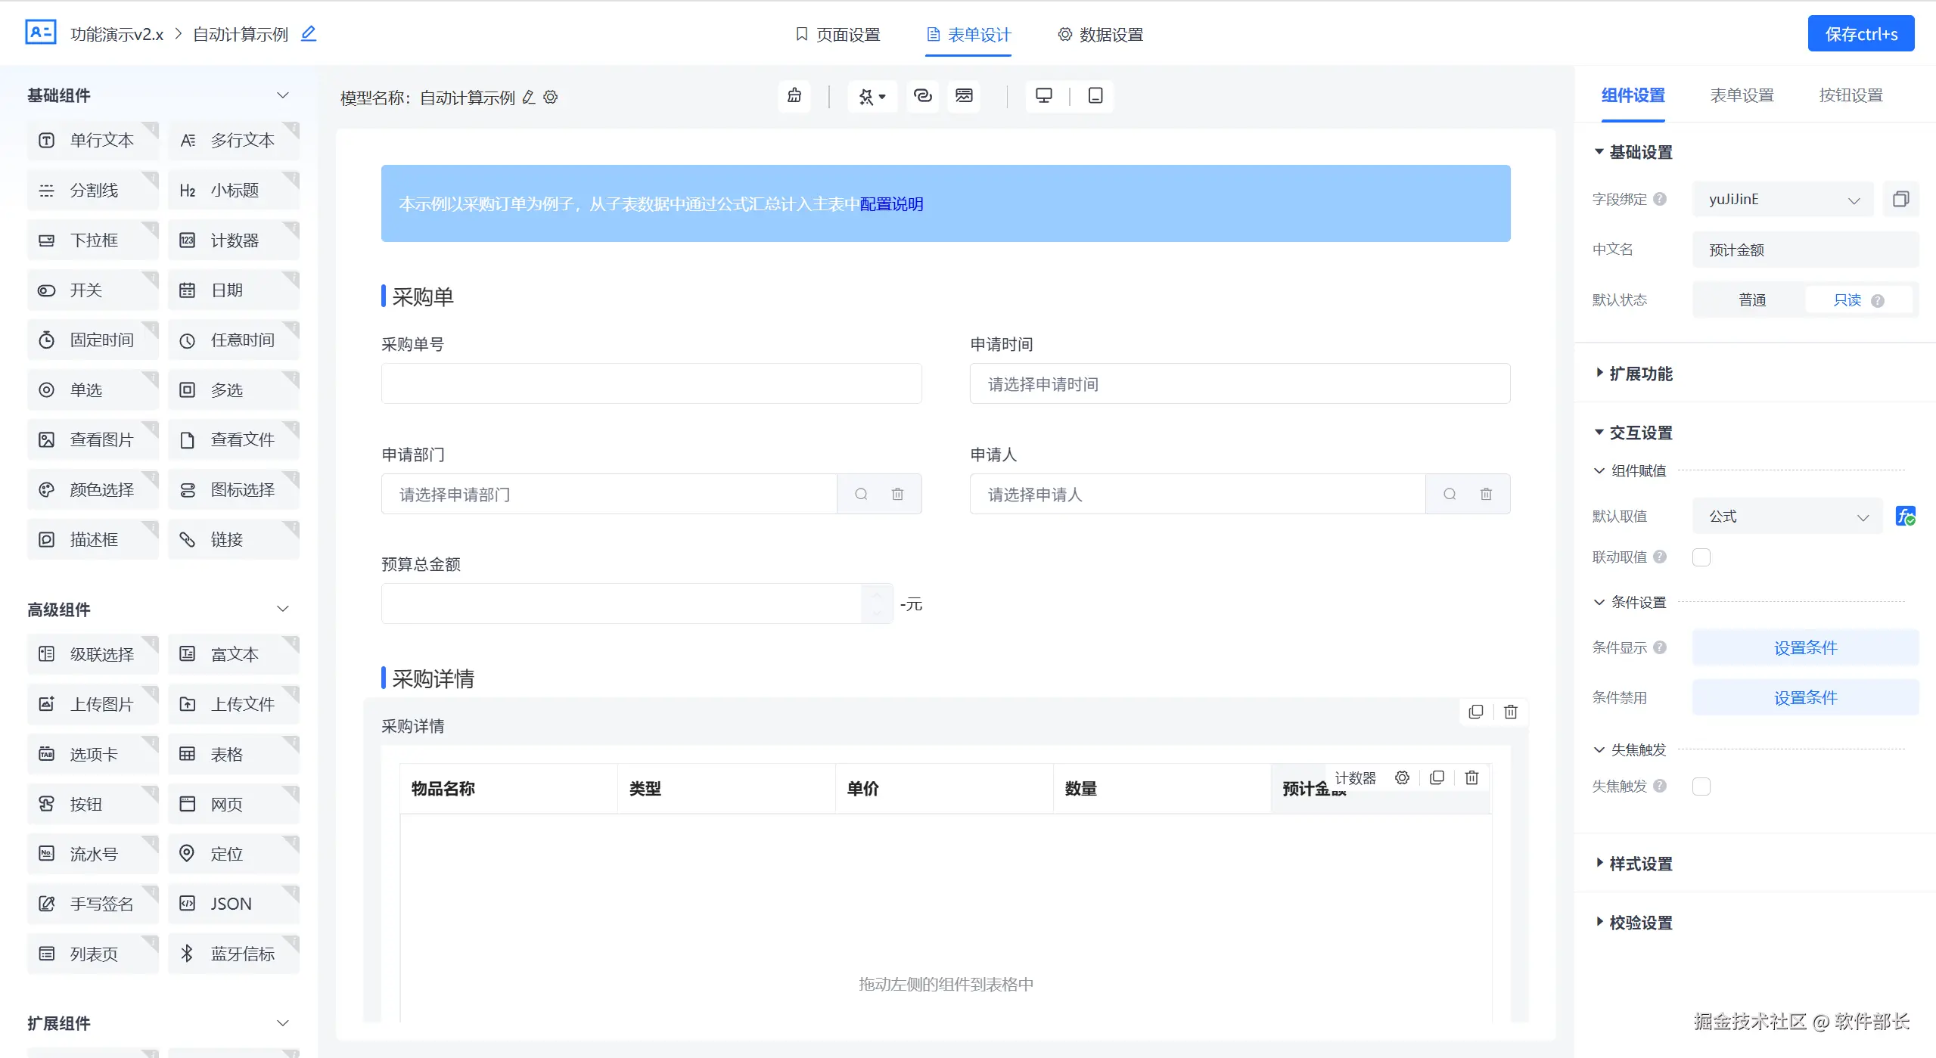
Task: Open the 默认取值 公式 dropdown
Action: [1787, 517]
